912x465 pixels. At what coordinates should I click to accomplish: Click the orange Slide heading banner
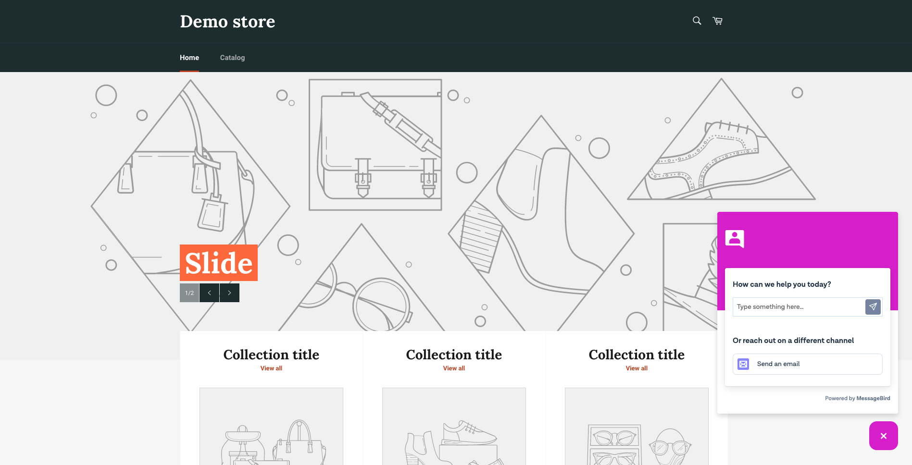[x=219, y=263]
